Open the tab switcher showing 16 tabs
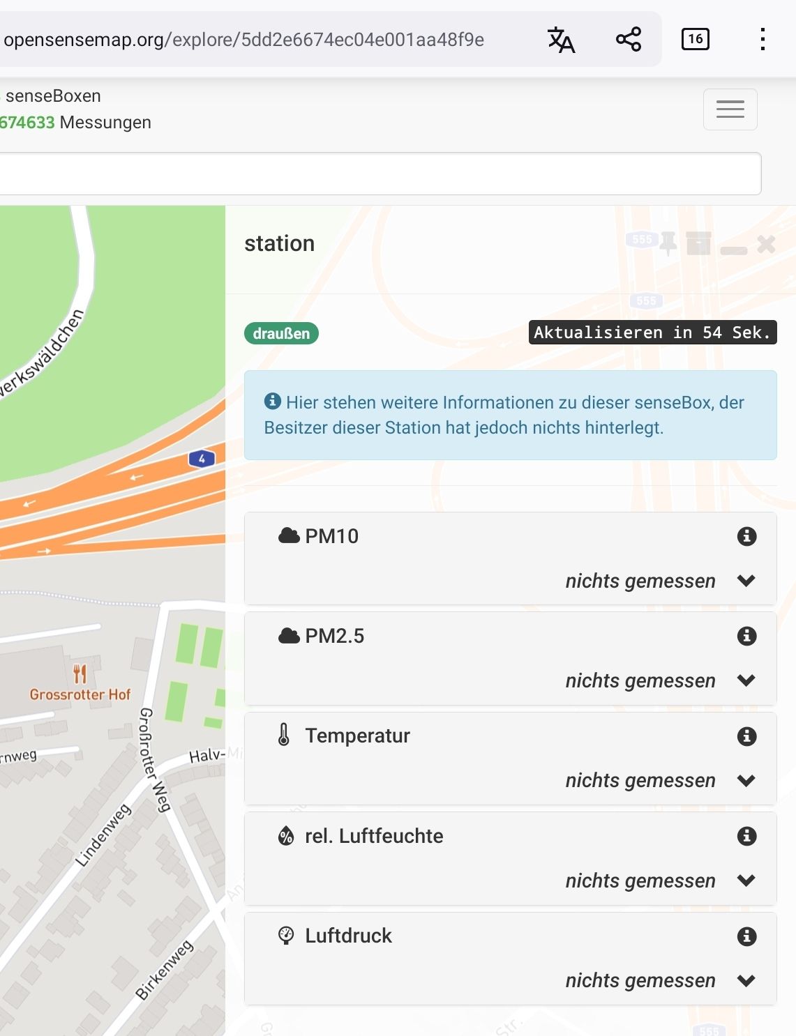The width and height of the screenshot is (796, 1036). pyautogui.click(x=695, y=38)
